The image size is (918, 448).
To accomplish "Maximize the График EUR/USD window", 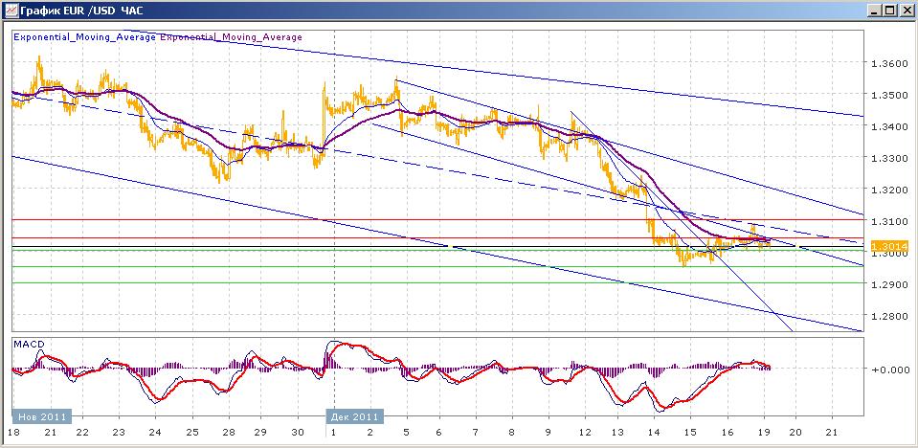I will coord(890,10).
